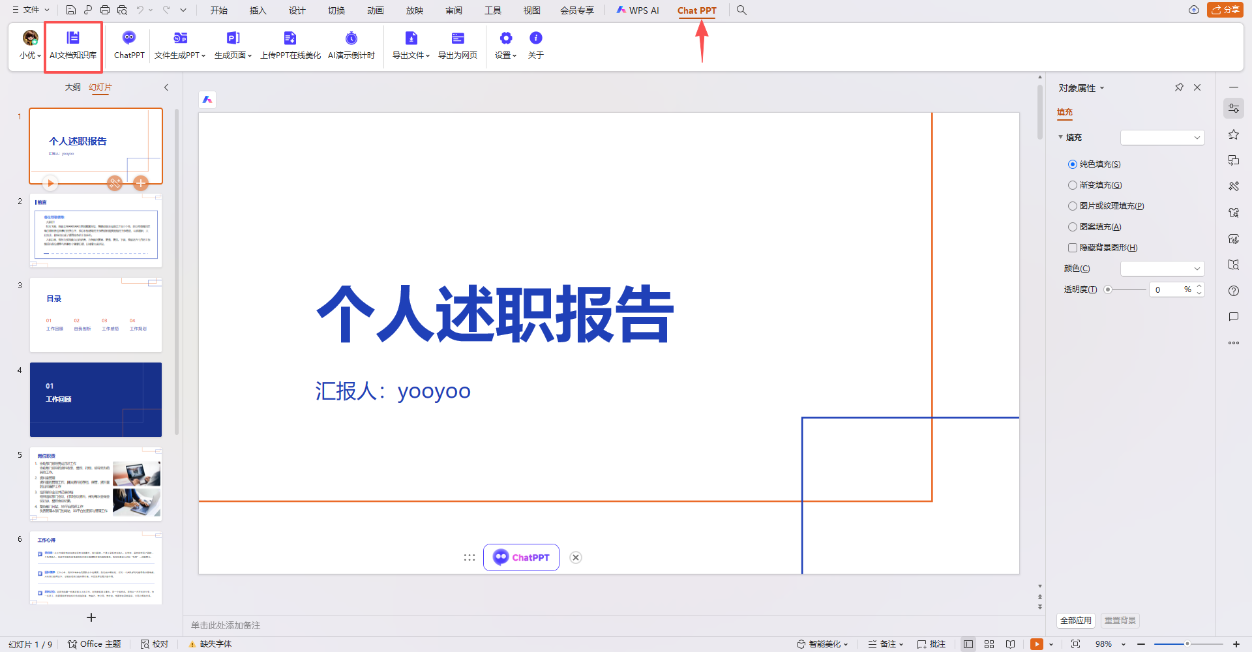This screenshot has width=1252, height=652.
Task: Open the 颜色 color dropdown
Action: click(1162, 269)
